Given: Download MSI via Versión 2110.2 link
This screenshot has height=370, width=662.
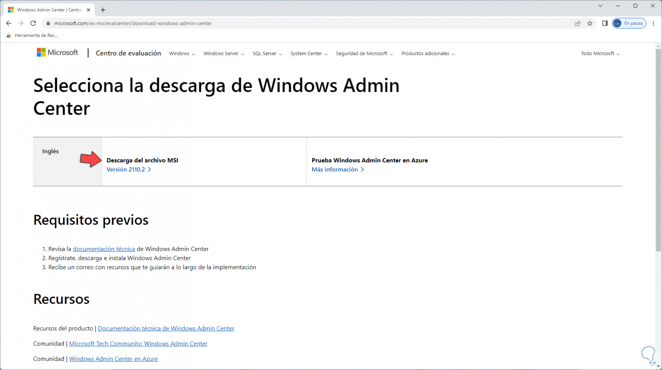Looking at the screenshot, I should click(129, 169).
